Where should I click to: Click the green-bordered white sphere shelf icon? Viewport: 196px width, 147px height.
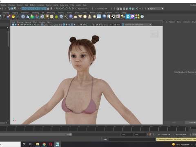point(42,17)
